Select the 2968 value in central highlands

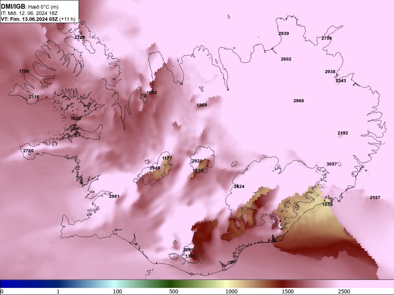point(299,101)
